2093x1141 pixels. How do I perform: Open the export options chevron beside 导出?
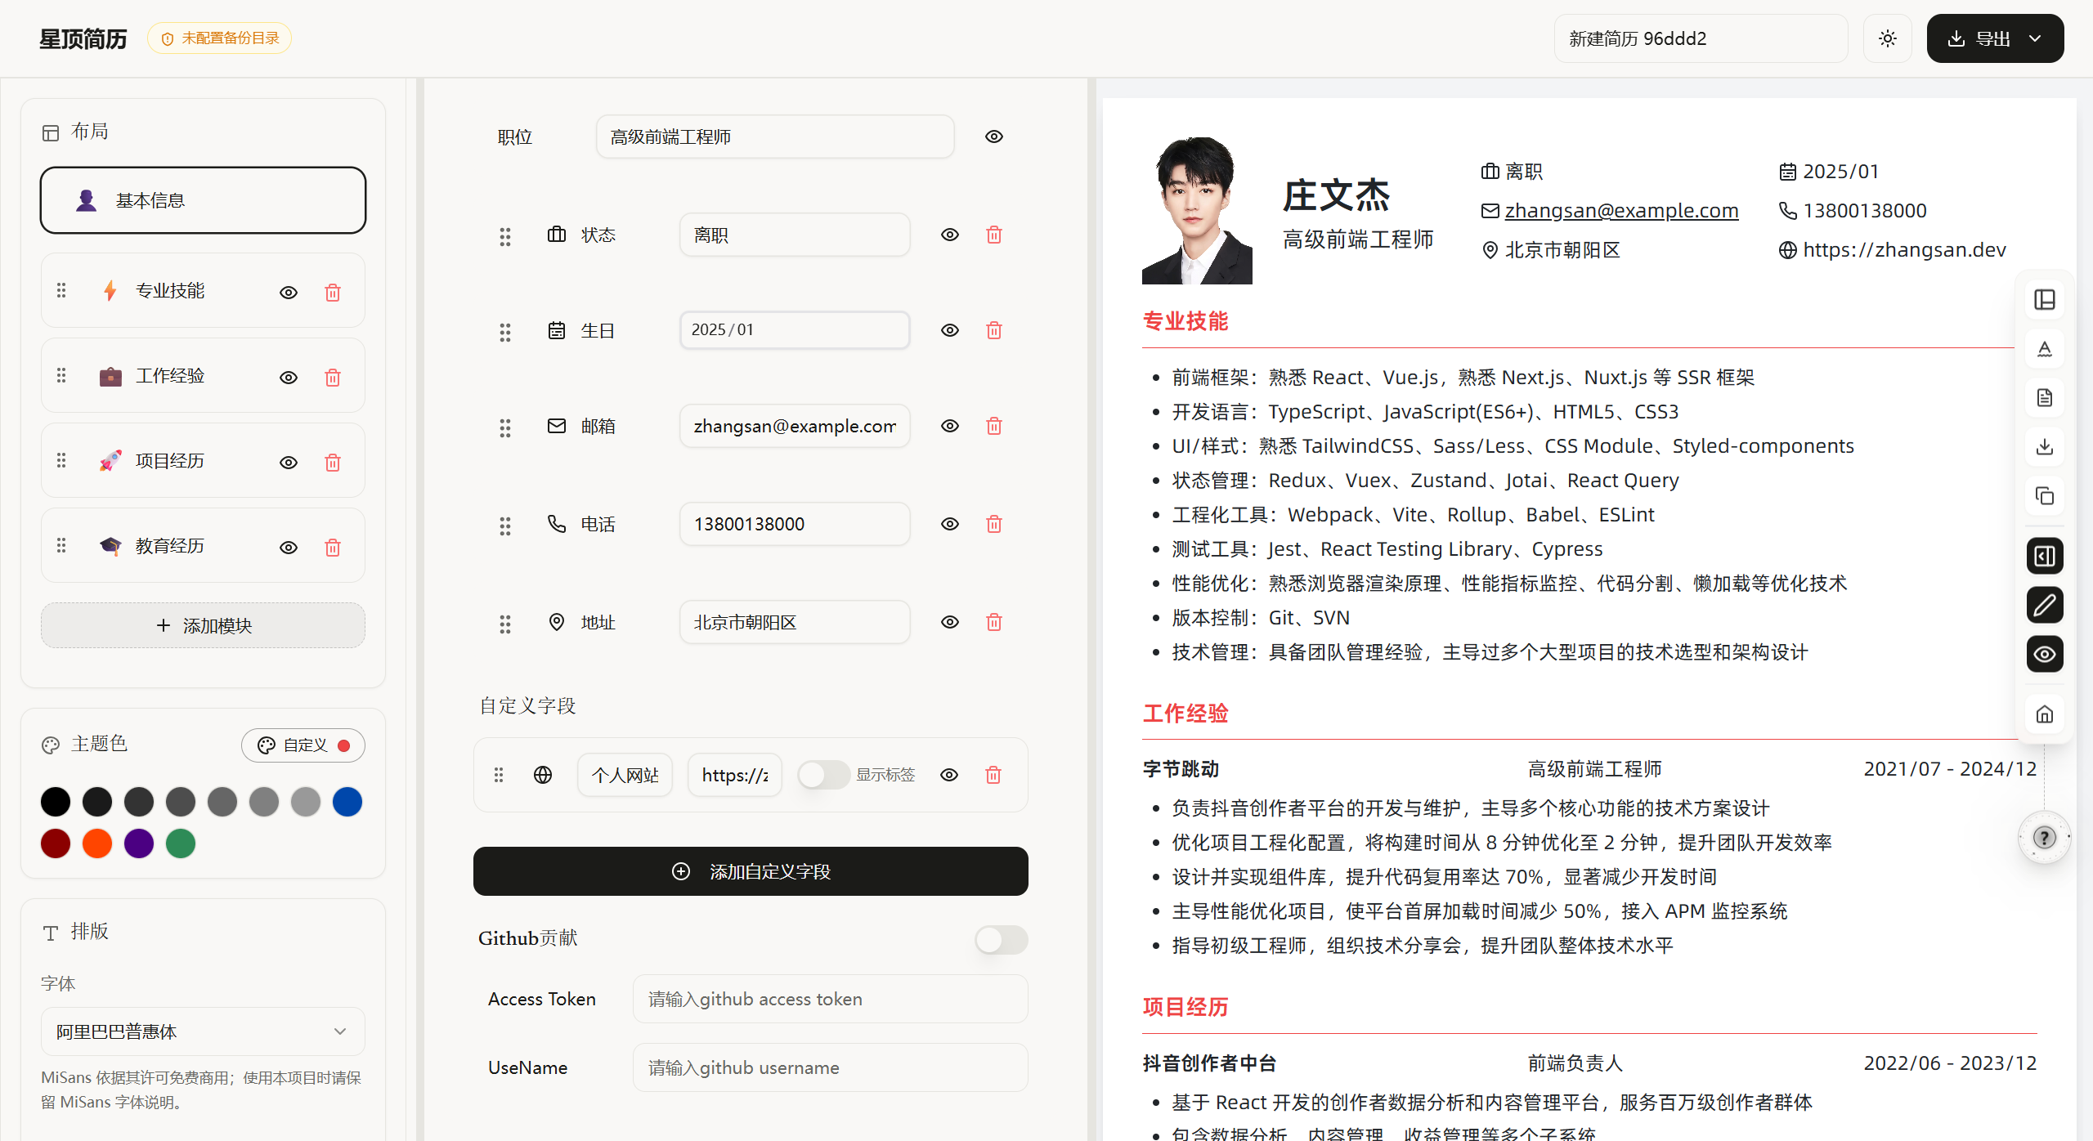[x=2036, y=38]
